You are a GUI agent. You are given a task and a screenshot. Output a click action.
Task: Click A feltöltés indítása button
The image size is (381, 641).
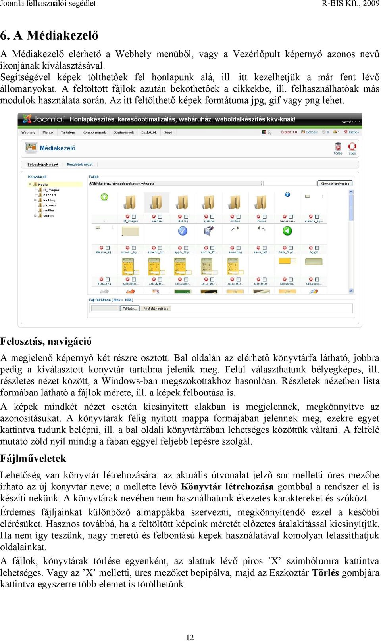point(156,308)
